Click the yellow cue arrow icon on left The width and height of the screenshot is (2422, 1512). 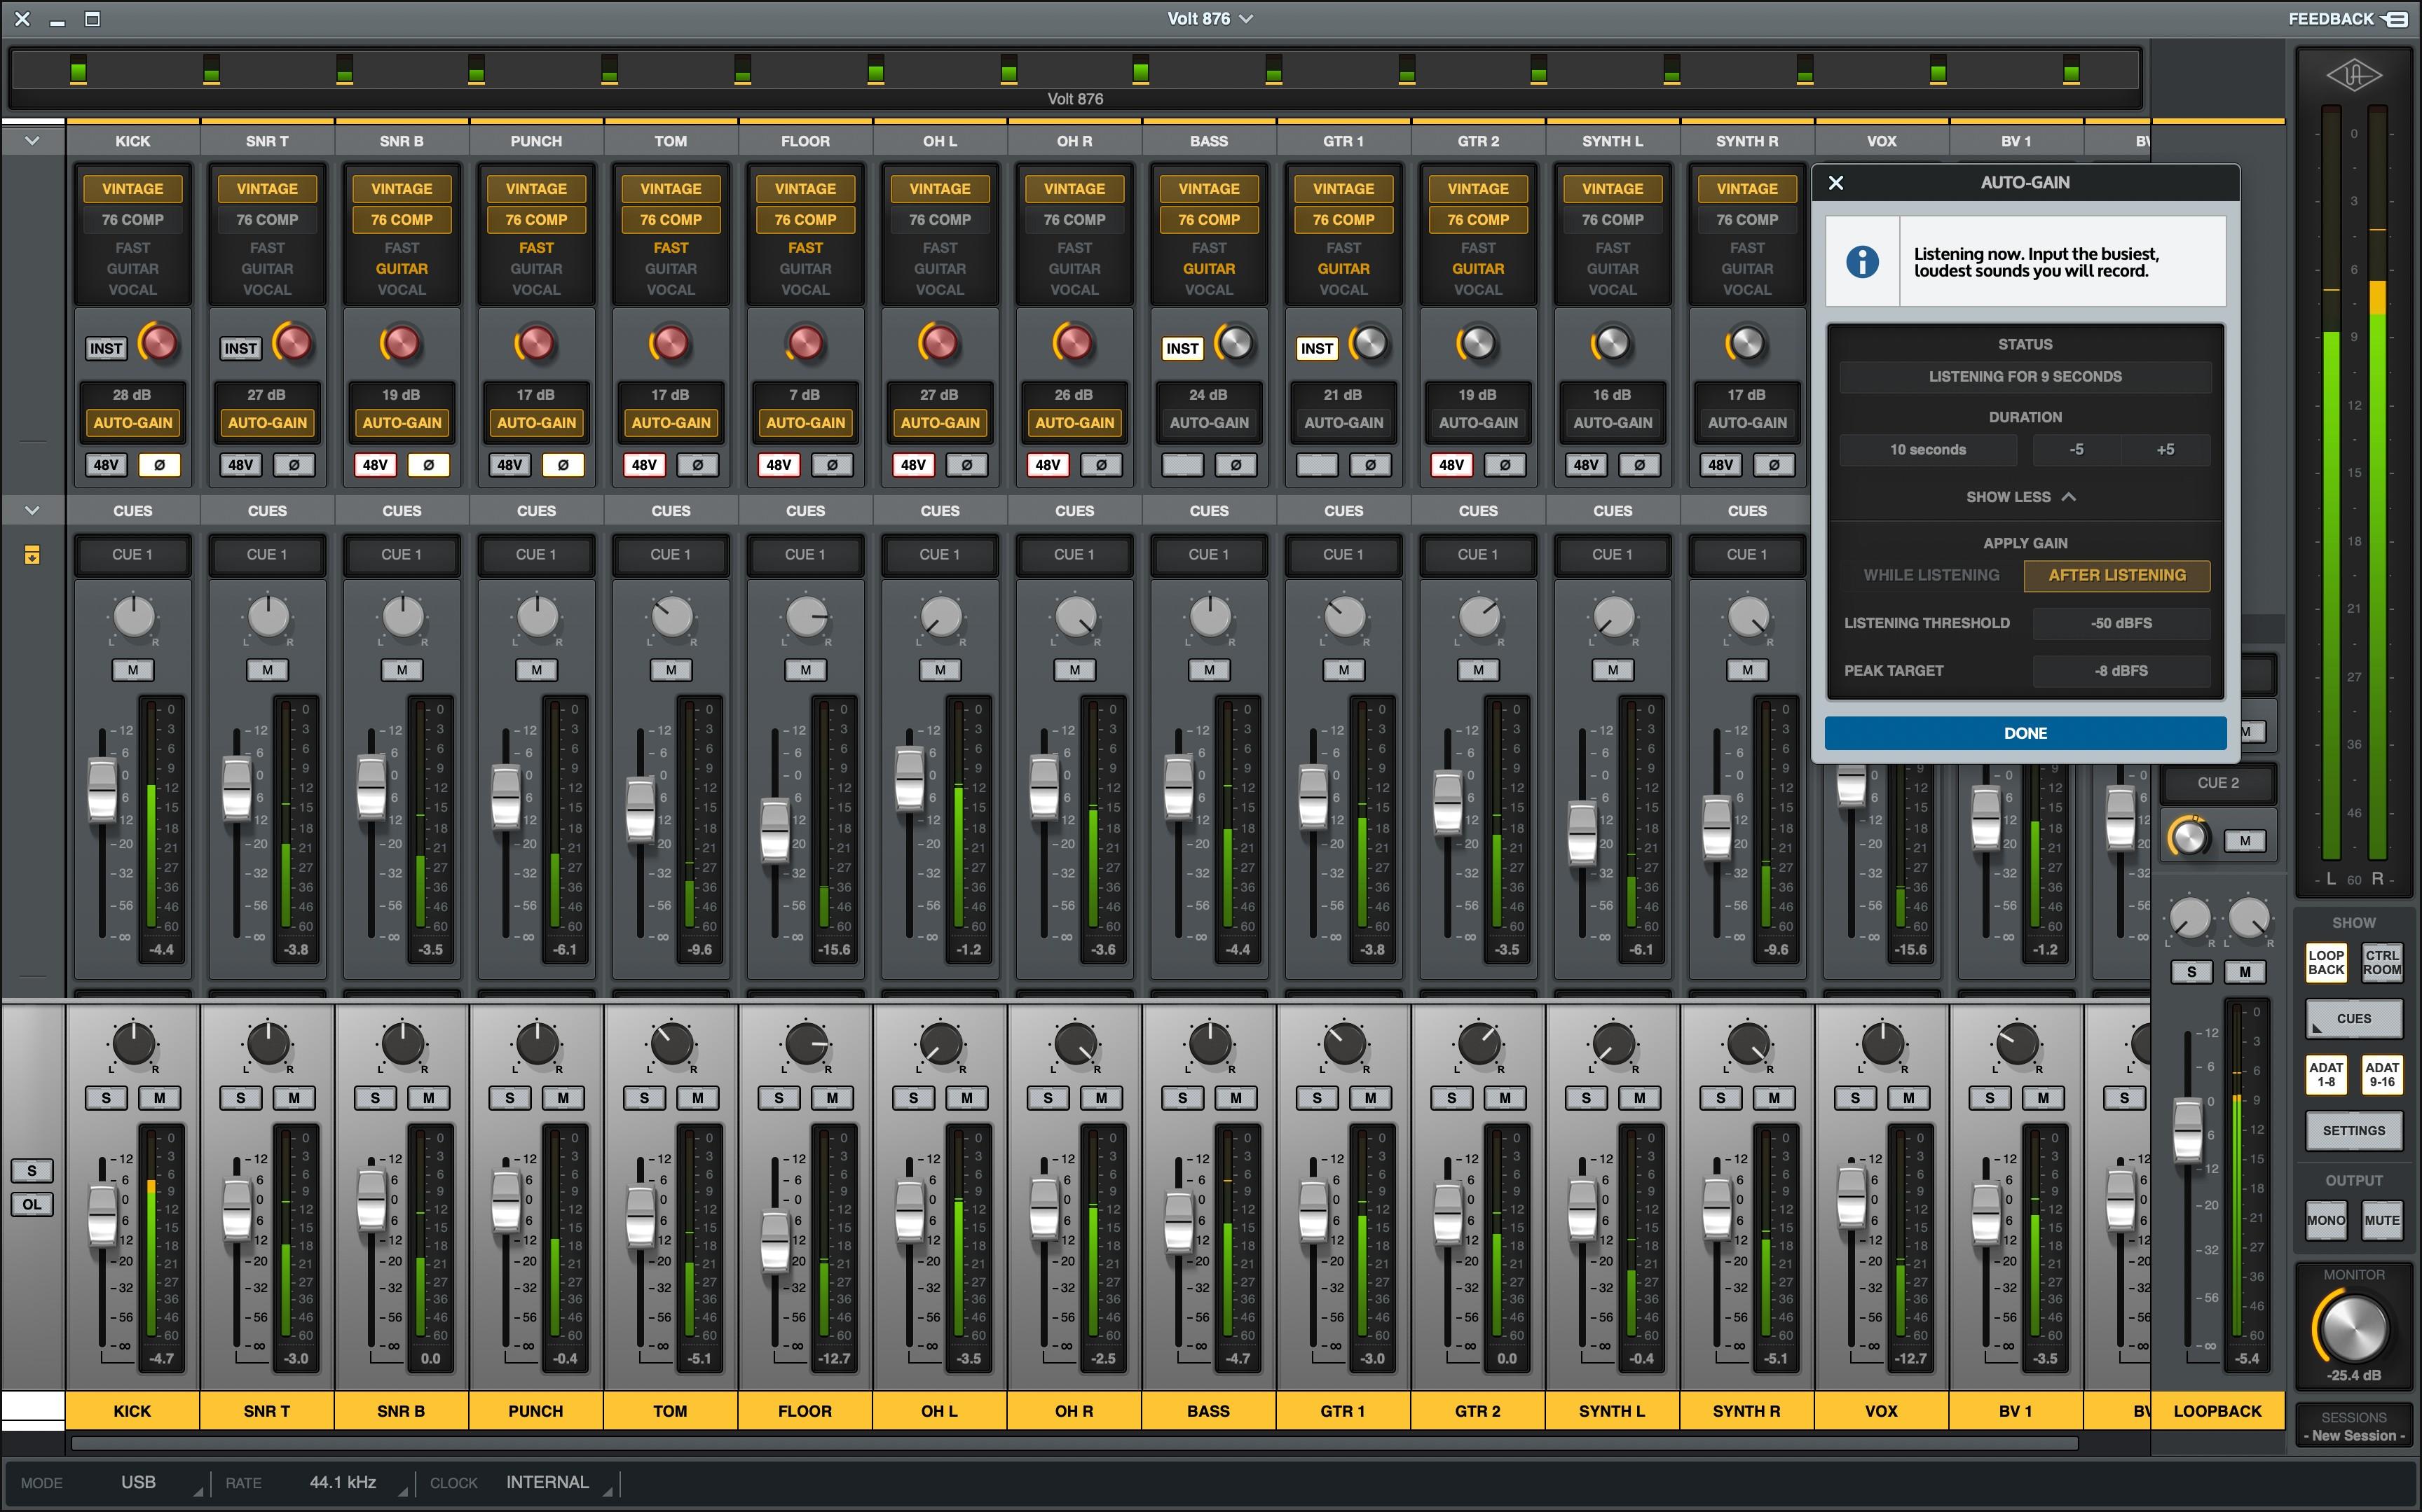coord(32,555)
